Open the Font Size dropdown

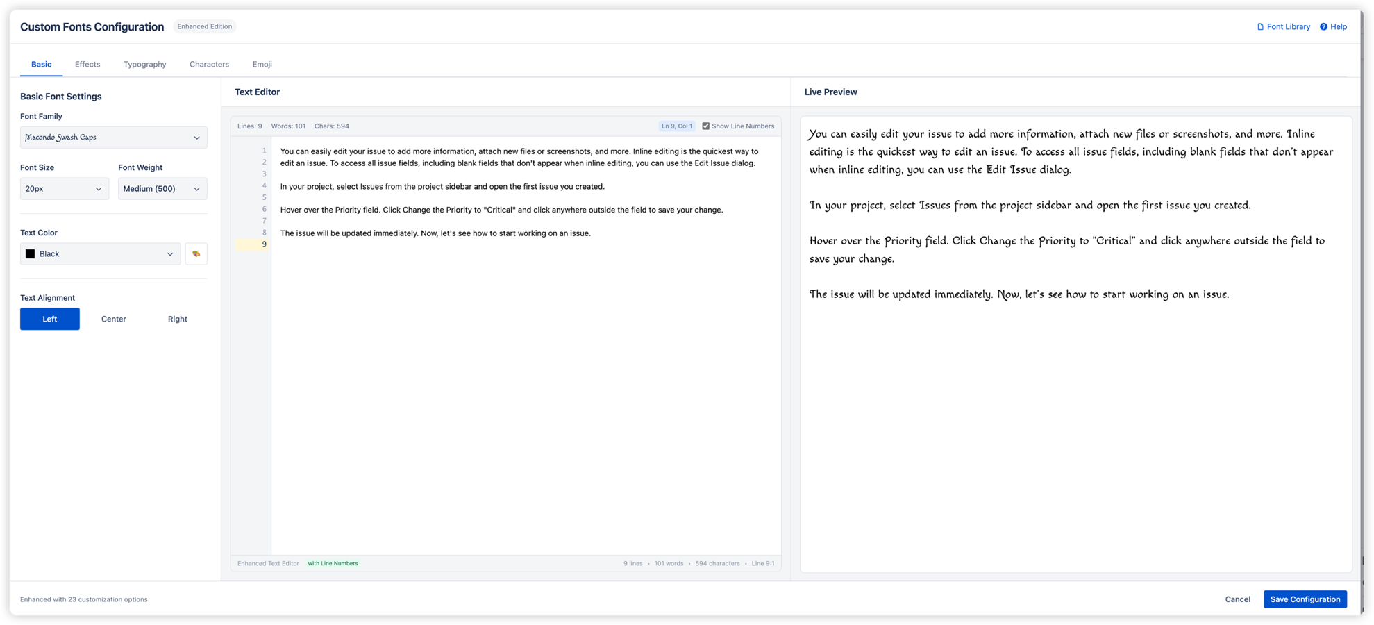click(64, 188)
